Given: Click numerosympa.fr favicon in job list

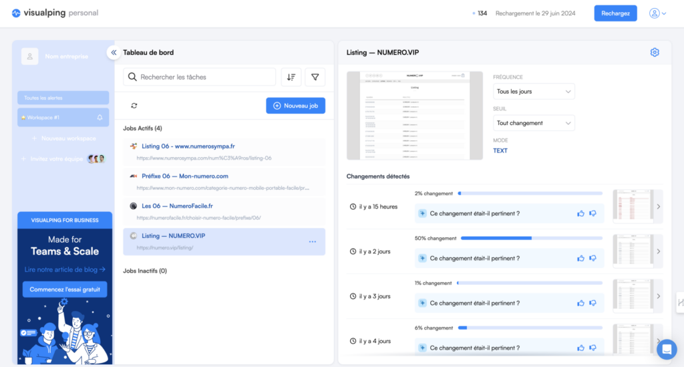Looking at the screenshot, I should (x=134, y=146).
